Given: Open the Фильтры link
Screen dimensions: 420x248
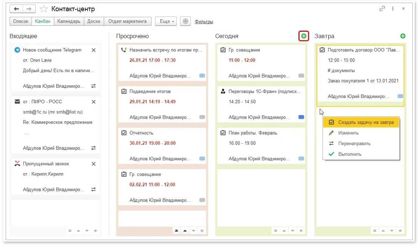Looking at the screenshot, I should (x=204, y=22).
